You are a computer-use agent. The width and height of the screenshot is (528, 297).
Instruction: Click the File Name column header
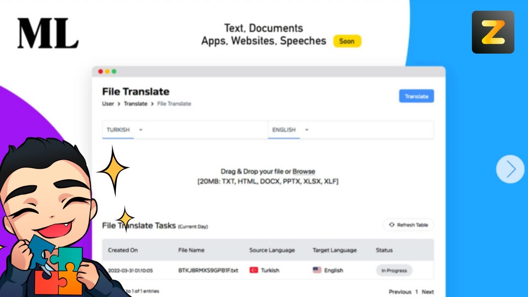pos(191,250)
